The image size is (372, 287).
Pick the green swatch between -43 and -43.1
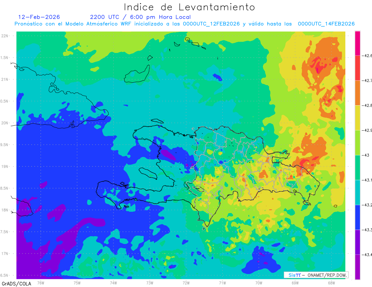pyautogui.click(x=357, y=167)
